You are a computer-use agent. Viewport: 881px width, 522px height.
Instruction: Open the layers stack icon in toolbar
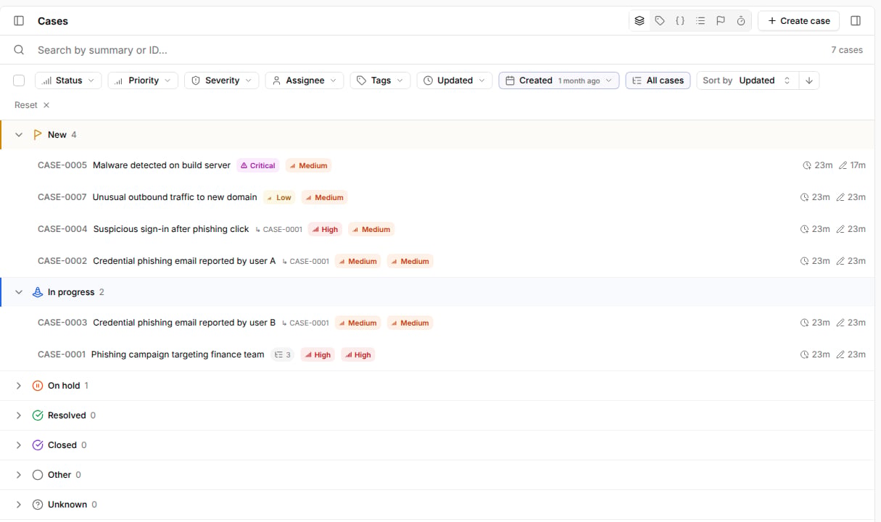pyautogui.click(x=640, y=21)
